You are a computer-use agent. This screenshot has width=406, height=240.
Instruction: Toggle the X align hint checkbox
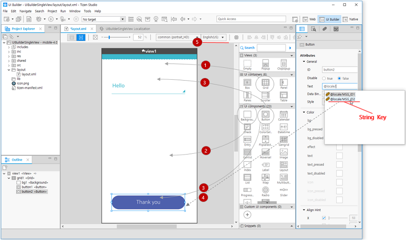[x=324, y=218]
